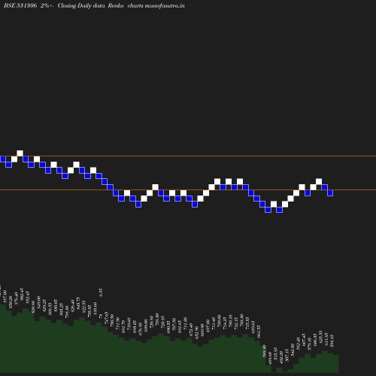The image size is (376, 376).
Task: Click the lower orange horizontal level line
Action: tap(188, 190)
